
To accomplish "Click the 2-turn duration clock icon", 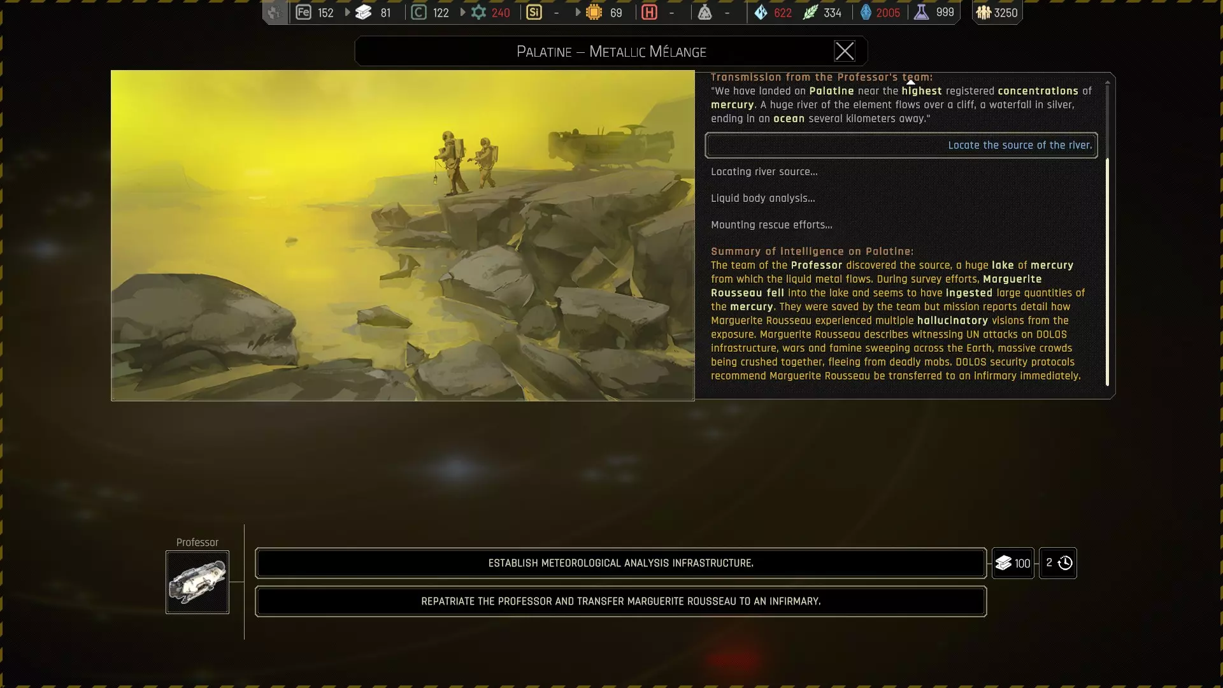I will tap(1064, 563).
